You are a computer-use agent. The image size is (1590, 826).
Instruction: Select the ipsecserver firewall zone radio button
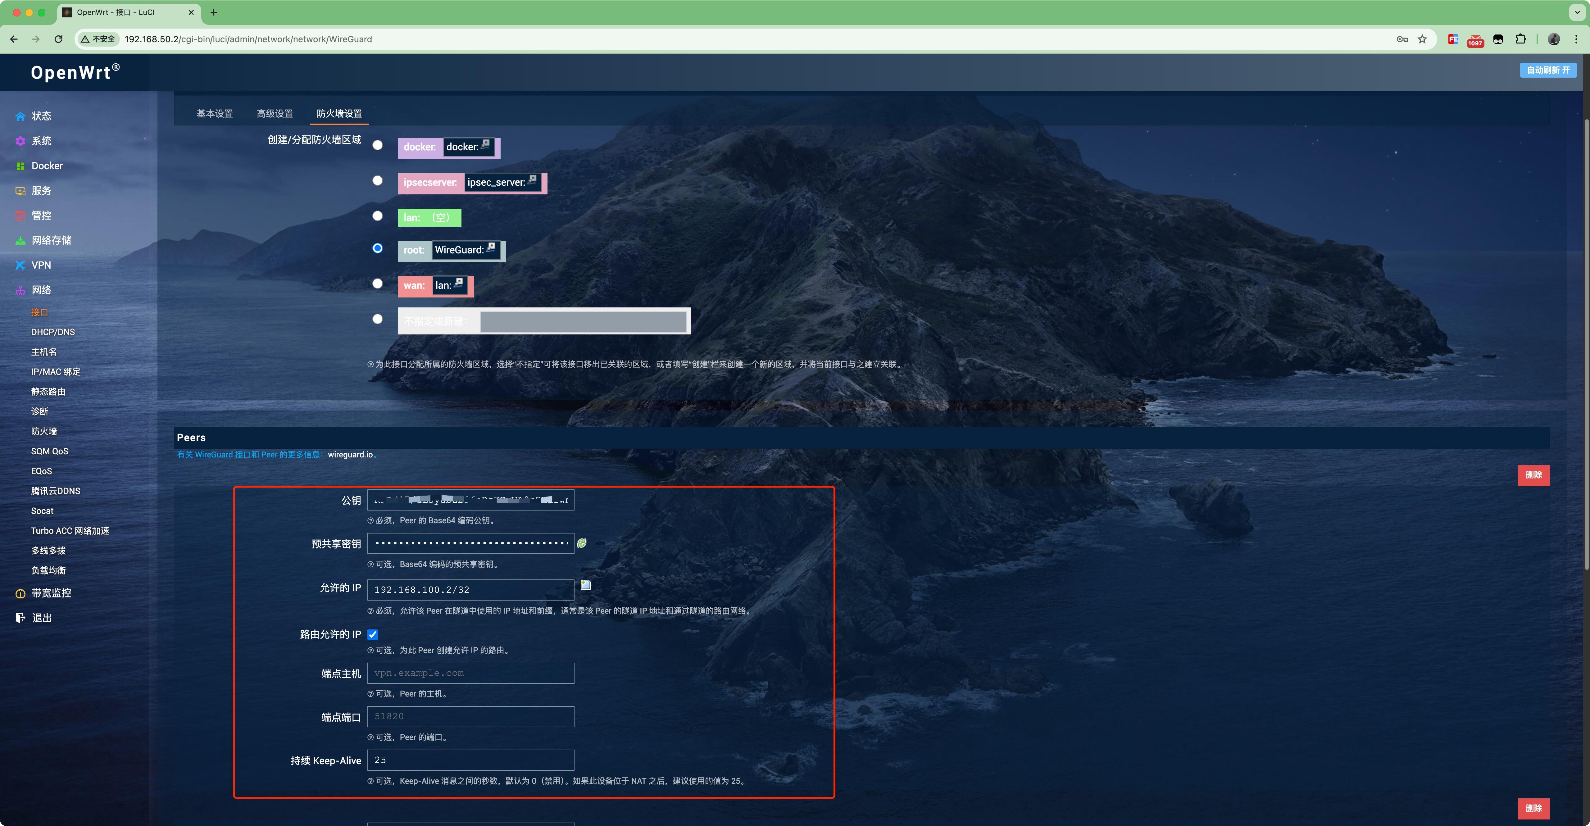coord(377,180)
